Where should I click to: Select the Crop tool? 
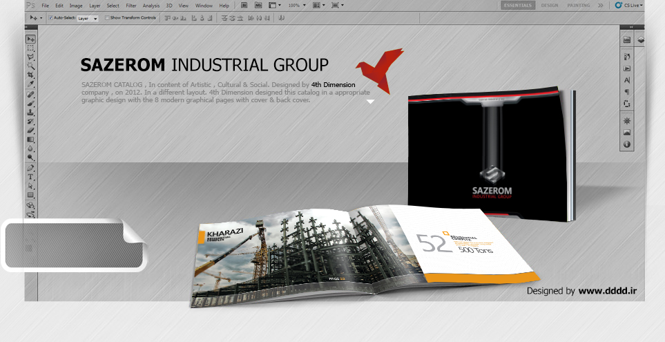click(30, 75)
